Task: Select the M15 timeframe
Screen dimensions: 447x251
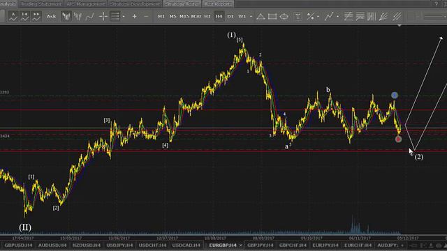Action: (184, 17)
